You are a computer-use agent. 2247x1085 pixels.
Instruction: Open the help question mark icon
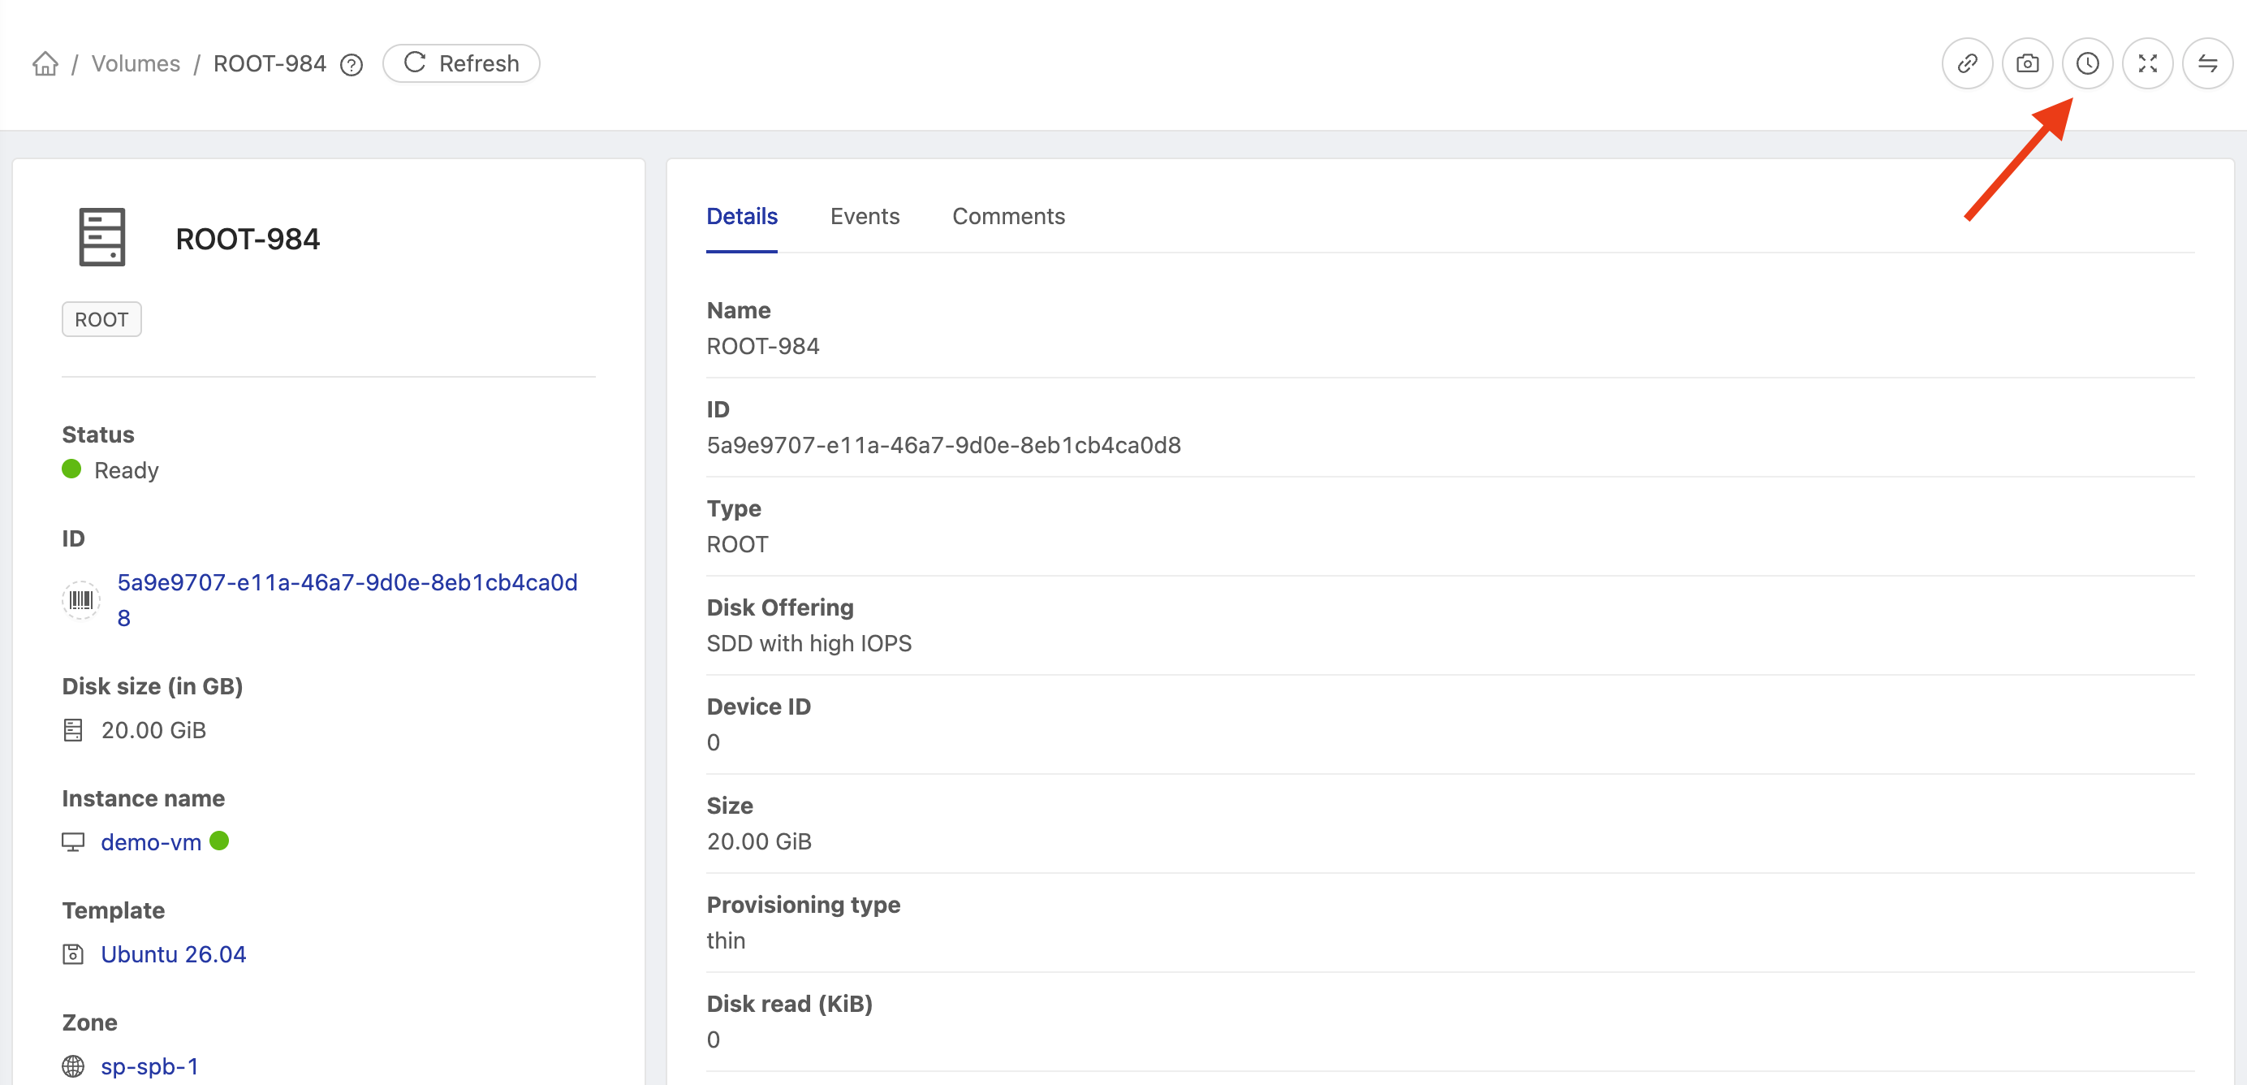351,65
